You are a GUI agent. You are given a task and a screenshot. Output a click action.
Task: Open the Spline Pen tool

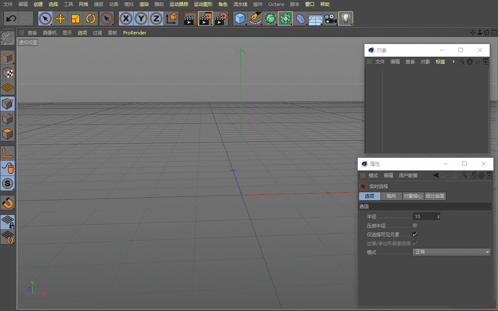coord(255,18)
